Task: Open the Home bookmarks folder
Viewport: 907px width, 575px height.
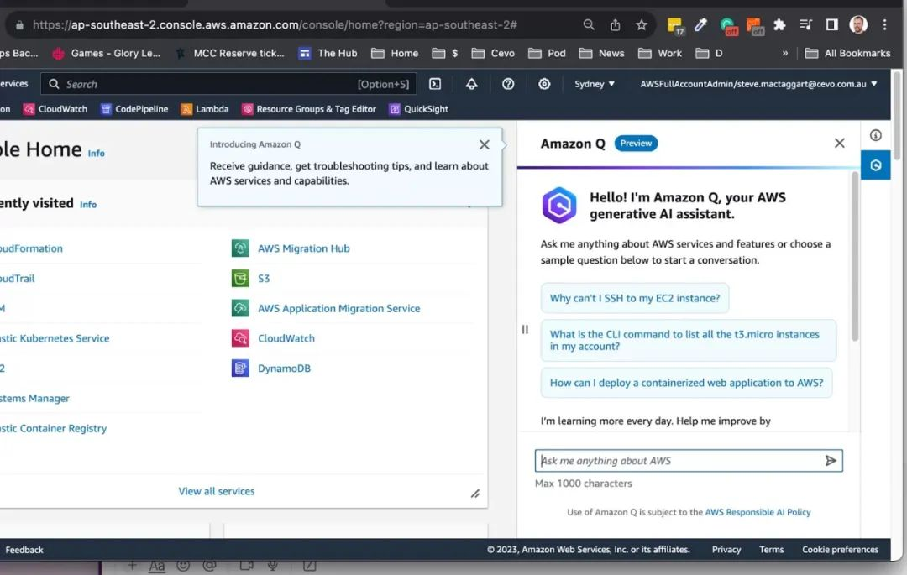Action: (395, 53)
